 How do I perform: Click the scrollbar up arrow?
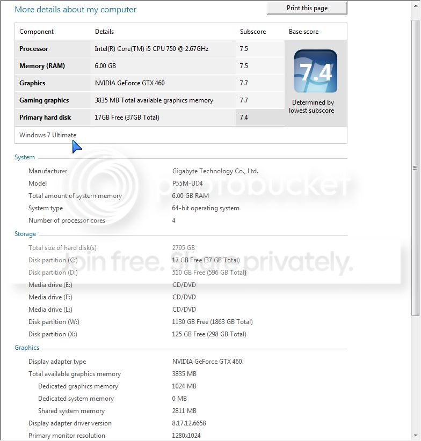(x=416, y=5)
